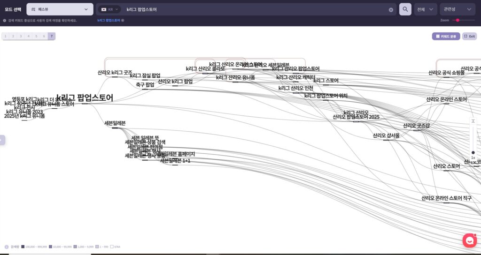Click into the keyword search input field
This screenshot has height=255, width=481.
point(254,9)
